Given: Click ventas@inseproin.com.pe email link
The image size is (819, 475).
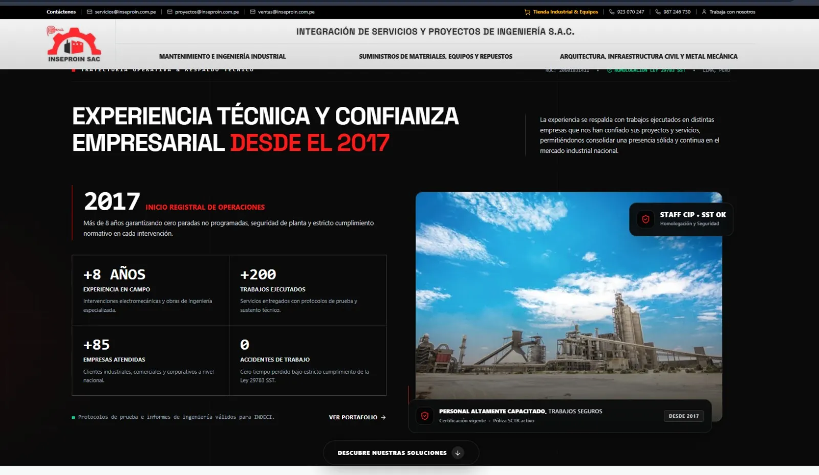Looking at the screenshot, I should click(286, 12).
